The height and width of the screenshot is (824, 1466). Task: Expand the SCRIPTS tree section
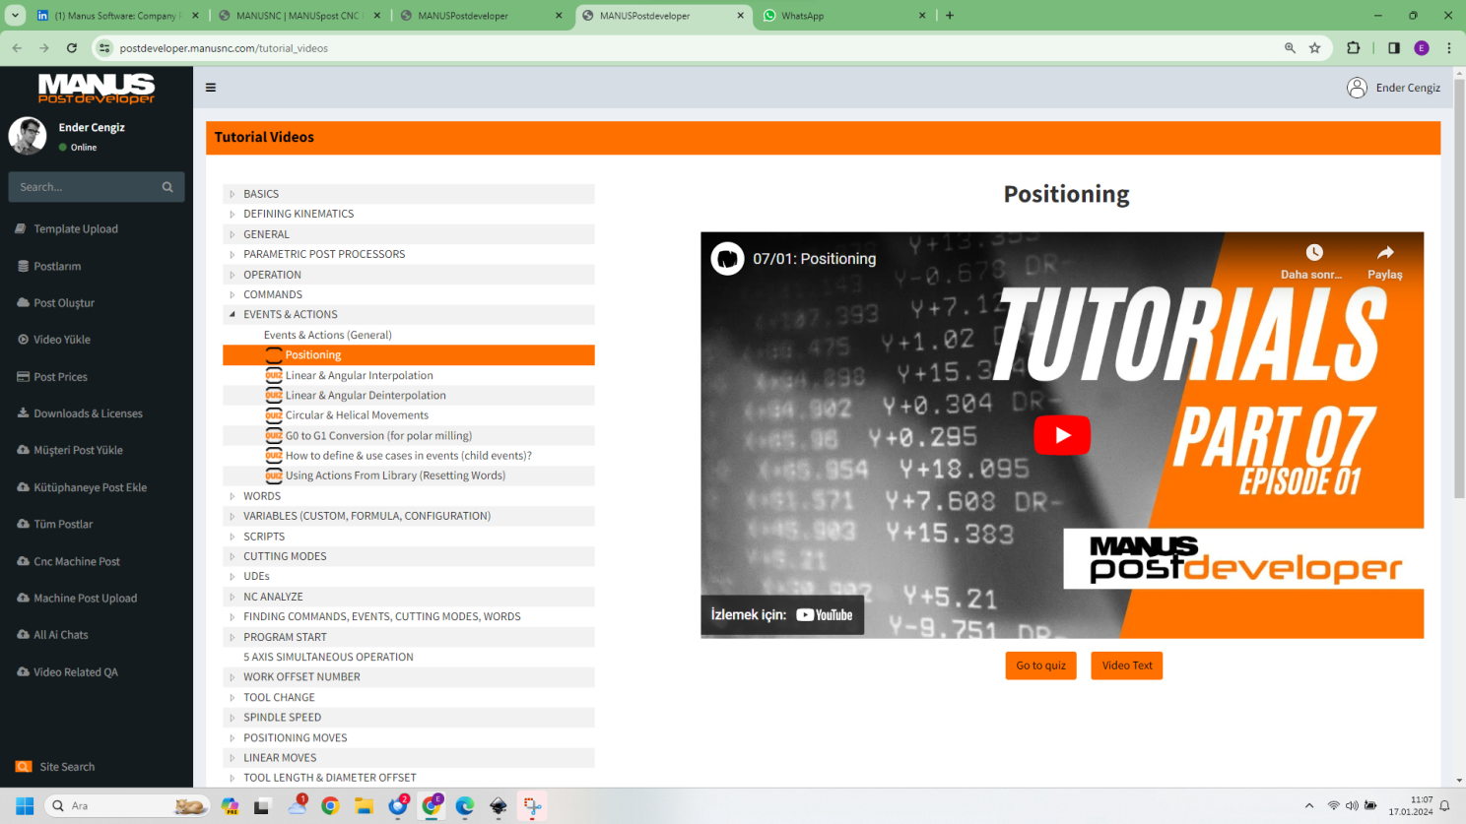click(233, 537)
